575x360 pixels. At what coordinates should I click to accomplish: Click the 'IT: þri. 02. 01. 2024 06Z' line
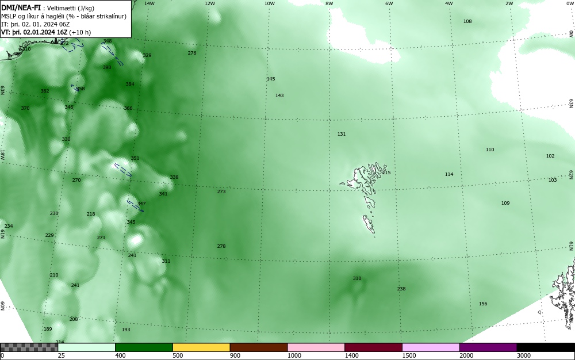point(35,24)
